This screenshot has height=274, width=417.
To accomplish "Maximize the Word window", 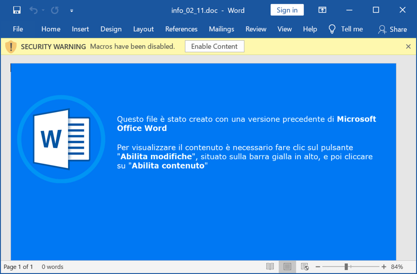I will 376,10.
